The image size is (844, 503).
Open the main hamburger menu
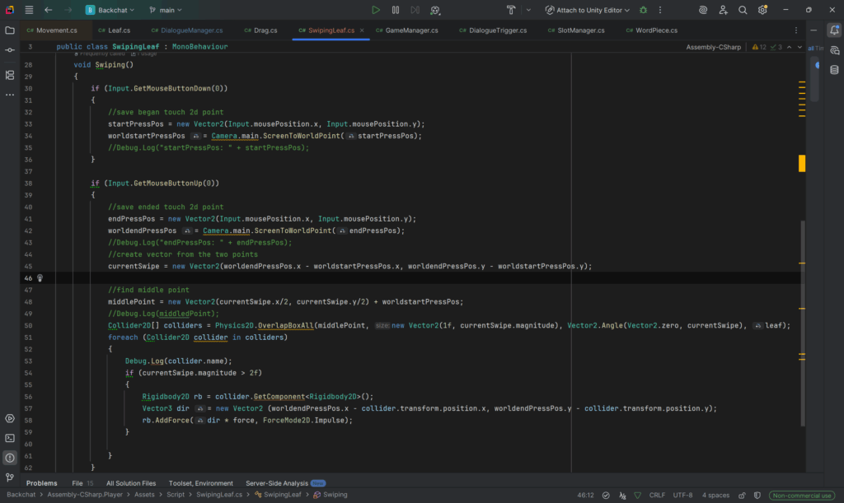[x=29, y=10]
